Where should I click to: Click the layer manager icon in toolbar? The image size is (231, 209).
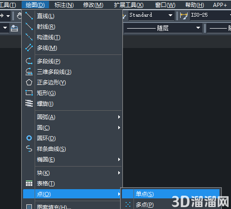coord(14,28)
